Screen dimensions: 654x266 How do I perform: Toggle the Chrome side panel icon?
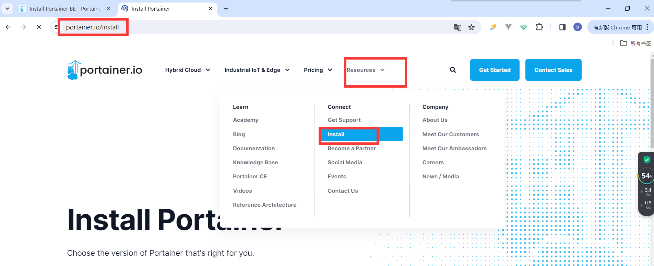562,27
